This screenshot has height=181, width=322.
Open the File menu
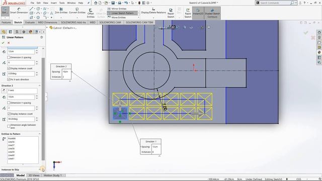tap(32, 3)
